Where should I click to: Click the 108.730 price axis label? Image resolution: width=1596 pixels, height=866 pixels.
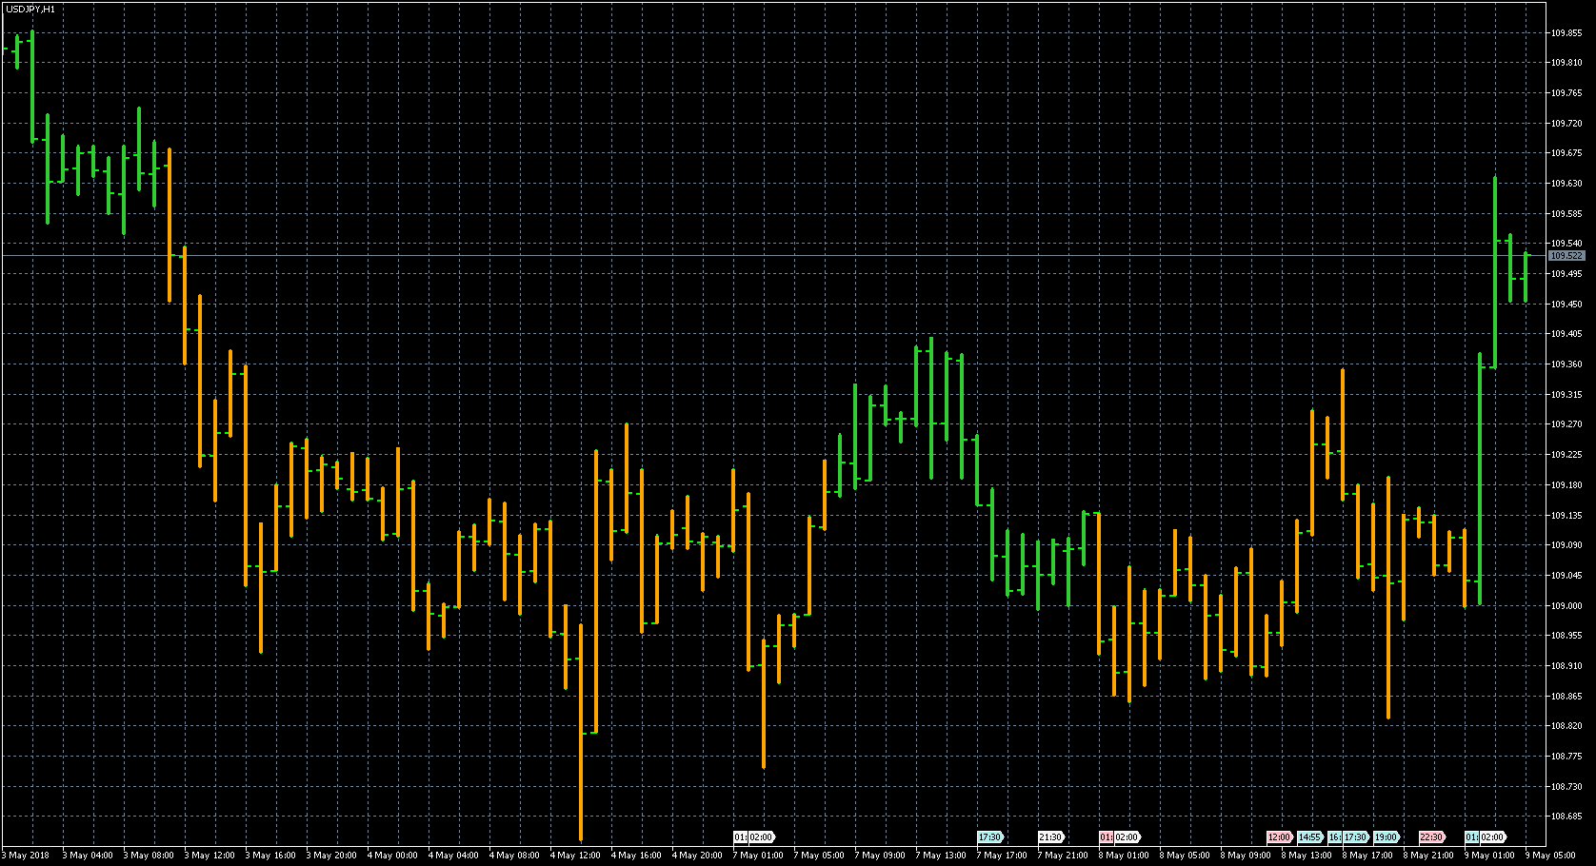[x=1566, y=787]
